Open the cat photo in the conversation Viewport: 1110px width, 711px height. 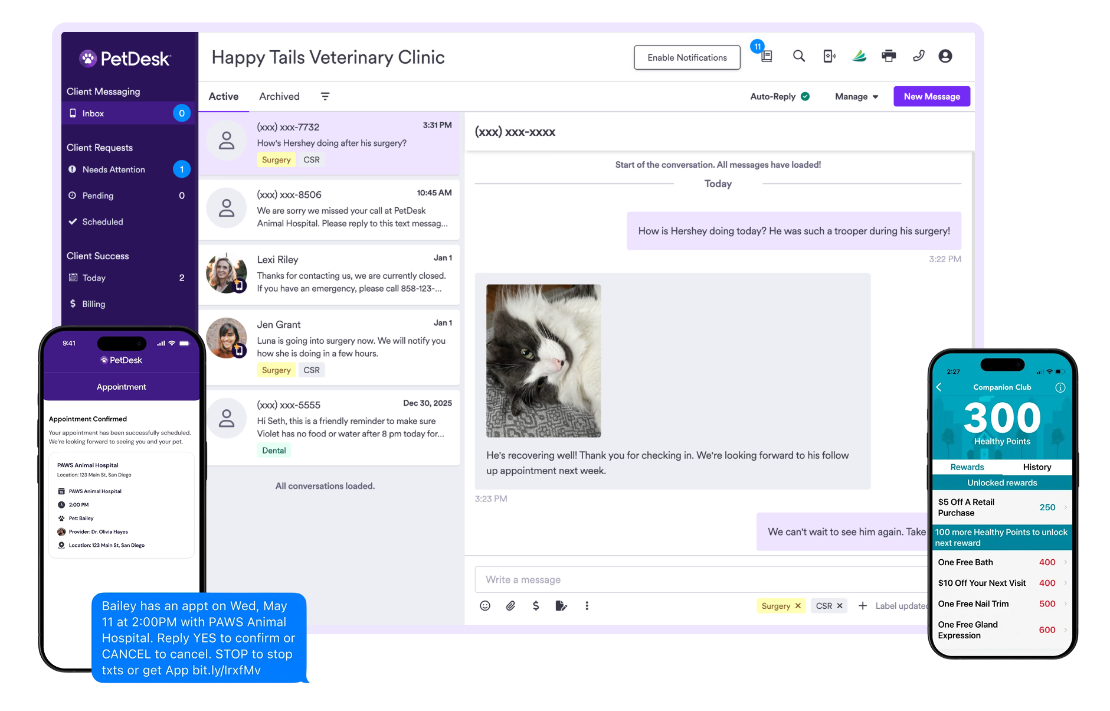[543, 361]
